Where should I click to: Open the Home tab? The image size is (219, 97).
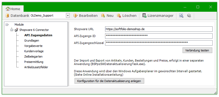click(13, 9)
